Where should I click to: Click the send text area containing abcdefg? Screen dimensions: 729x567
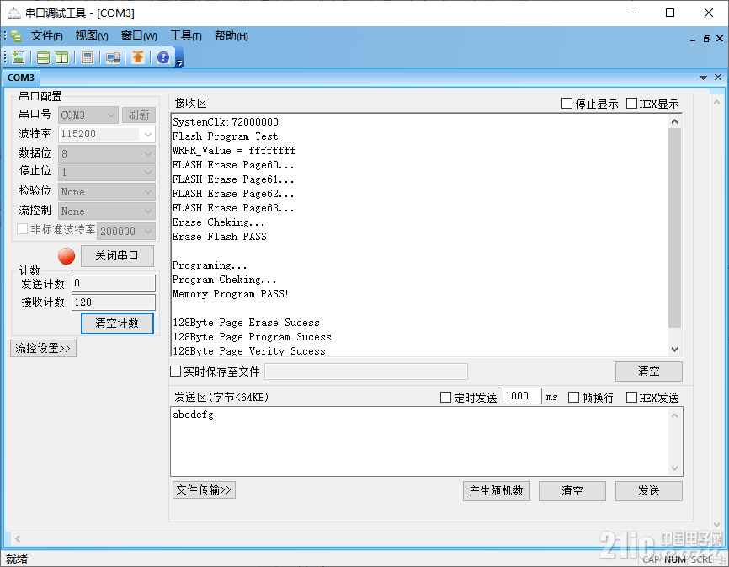click(420, 441)
